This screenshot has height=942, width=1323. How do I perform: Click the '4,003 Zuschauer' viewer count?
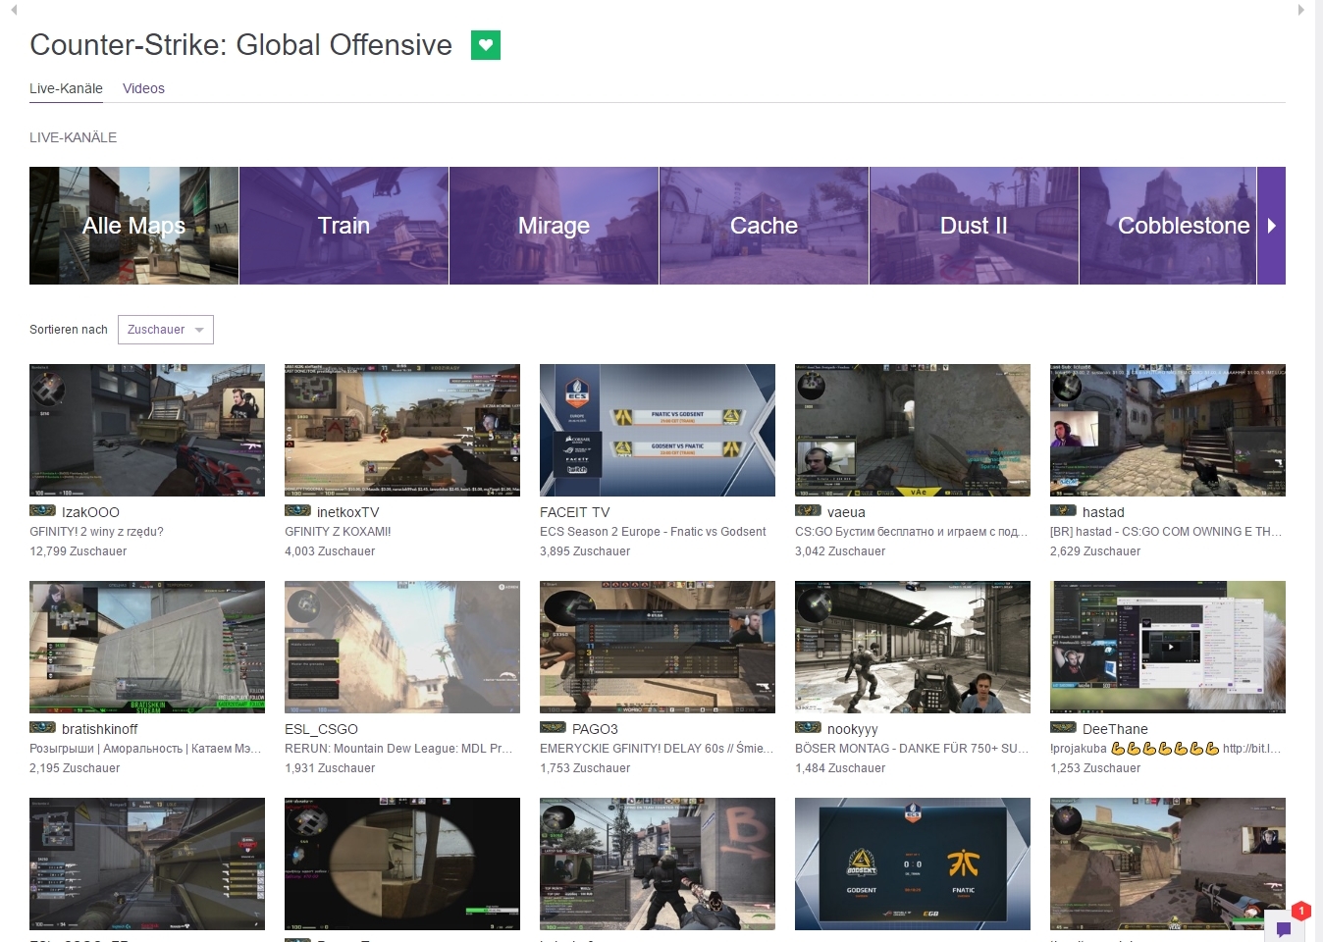click(x=330, y=551)
